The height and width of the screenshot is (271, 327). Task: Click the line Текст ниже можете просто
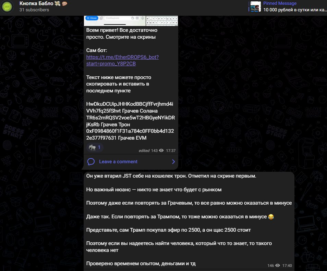(x=119, y=77)
